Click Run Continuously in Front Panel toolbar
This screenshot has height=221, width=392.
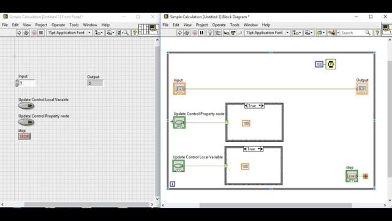[x=26, y=33]
